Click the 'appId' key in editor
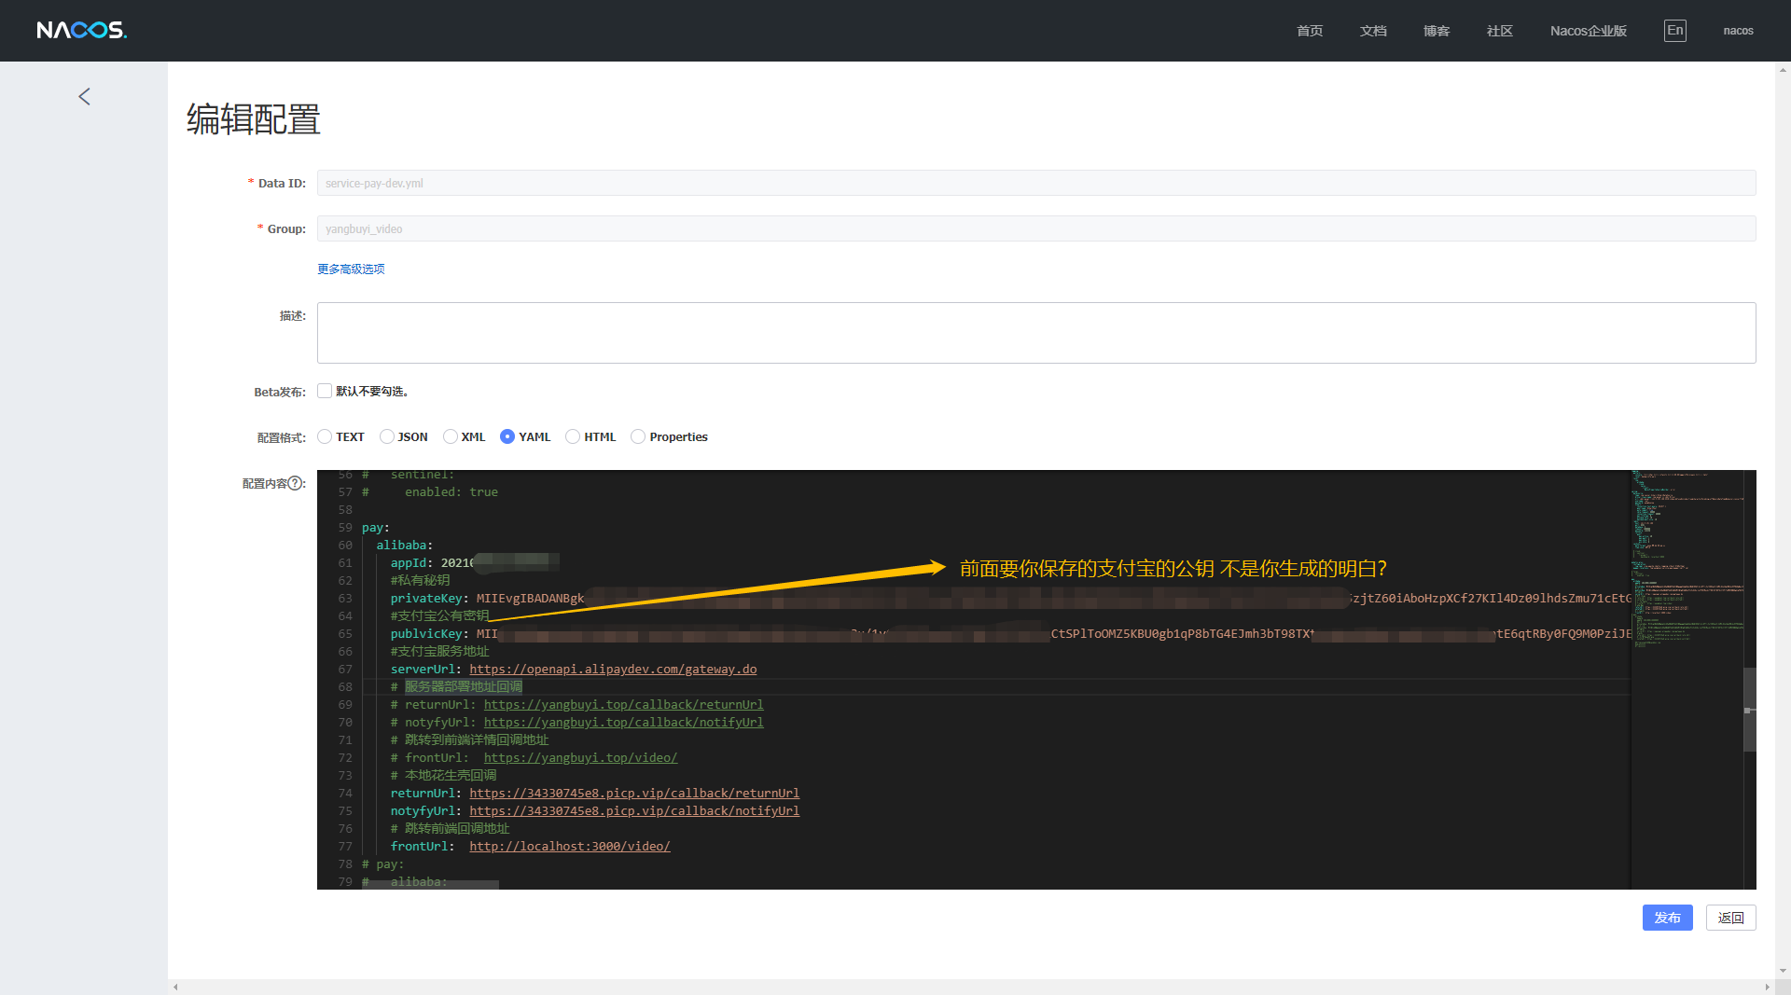Viewport: 1791px width, 995px height. (x=408, y=562)
